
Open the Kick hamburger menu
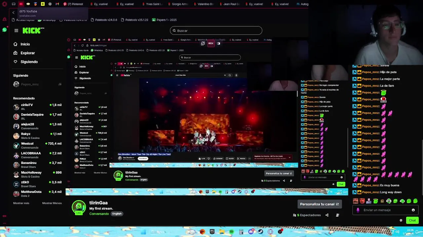tap(16, 31)
